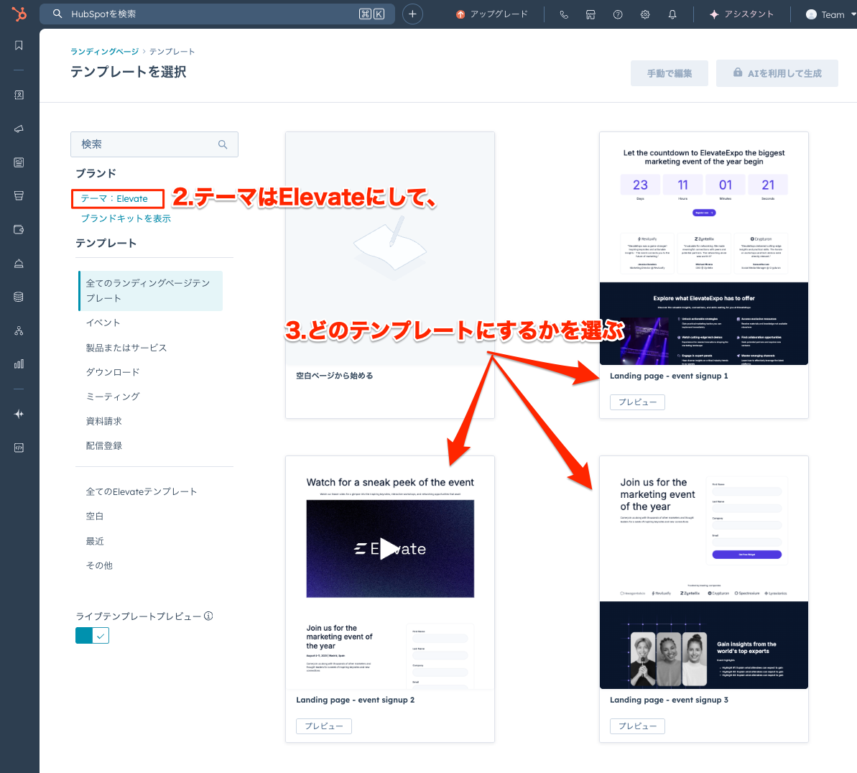
Task: Select 全てのElevateテンプレート filter
Action: [142, 491]
